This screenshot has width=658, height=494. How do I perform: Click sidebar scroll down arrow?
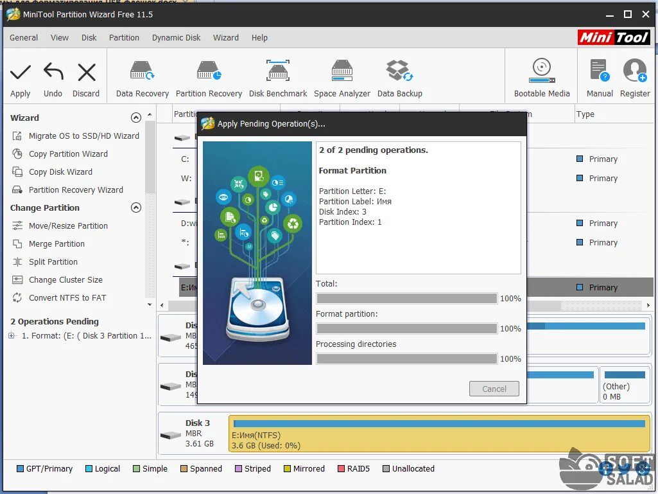pyautogui.click(x=150, y=304)
